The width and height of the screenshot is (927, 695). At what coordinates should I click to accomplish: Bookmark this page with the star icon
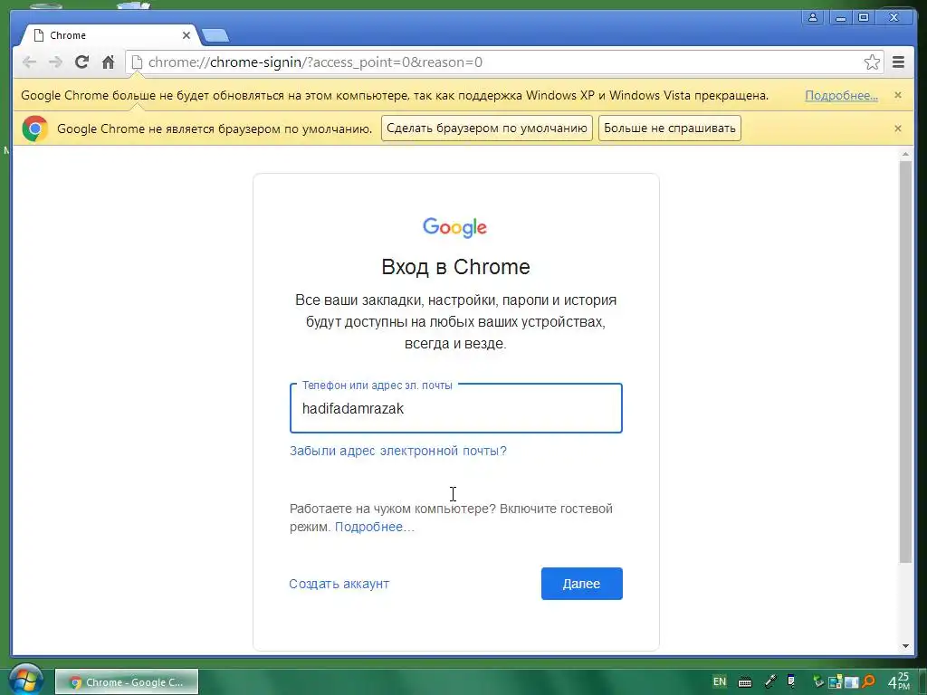click(x=872, y=62)
